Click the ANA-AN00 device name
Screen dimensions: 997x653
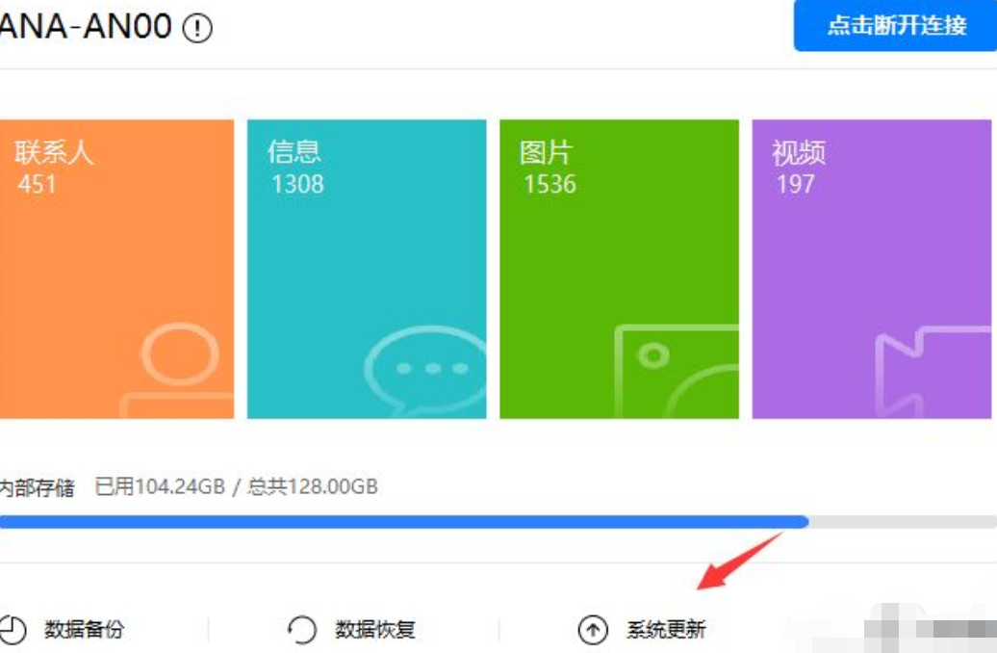pyautogui.click(x=85, y=27)
